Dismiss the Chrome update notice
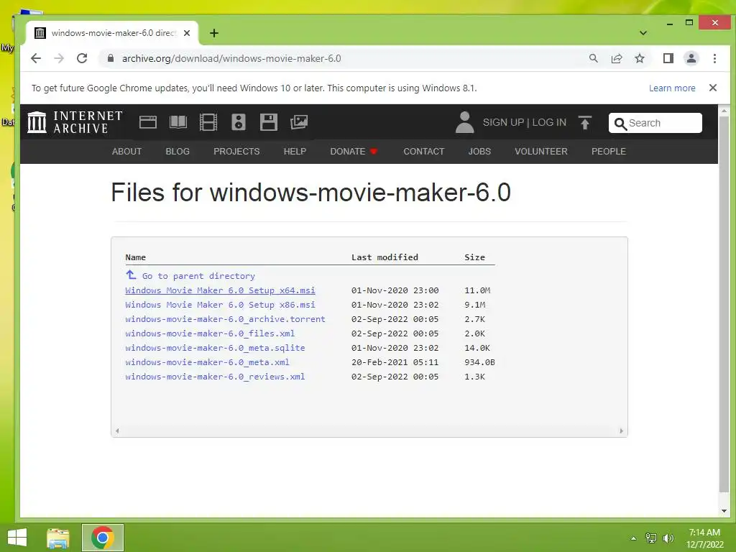This screenshot has width=736, height=552. click(x=712, y=88)
